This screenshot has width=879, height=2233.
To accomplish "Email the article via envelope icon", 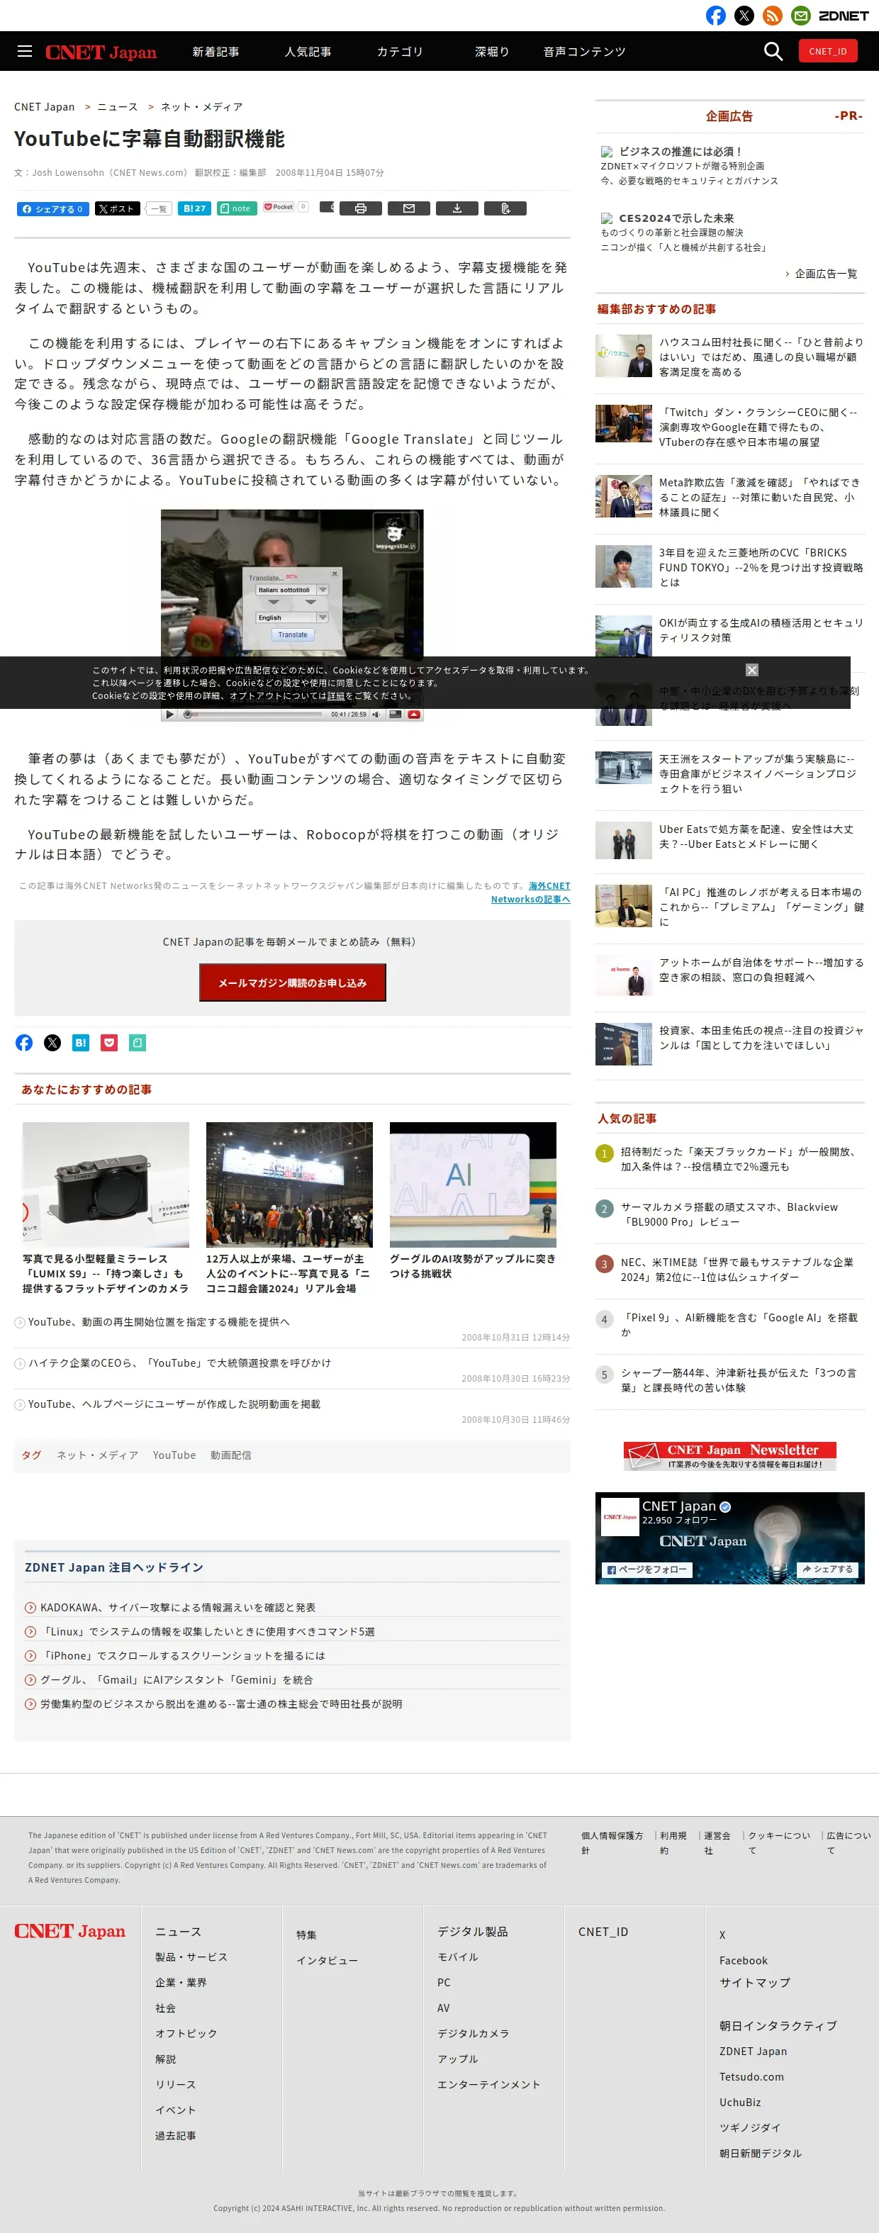I will 409,208.
